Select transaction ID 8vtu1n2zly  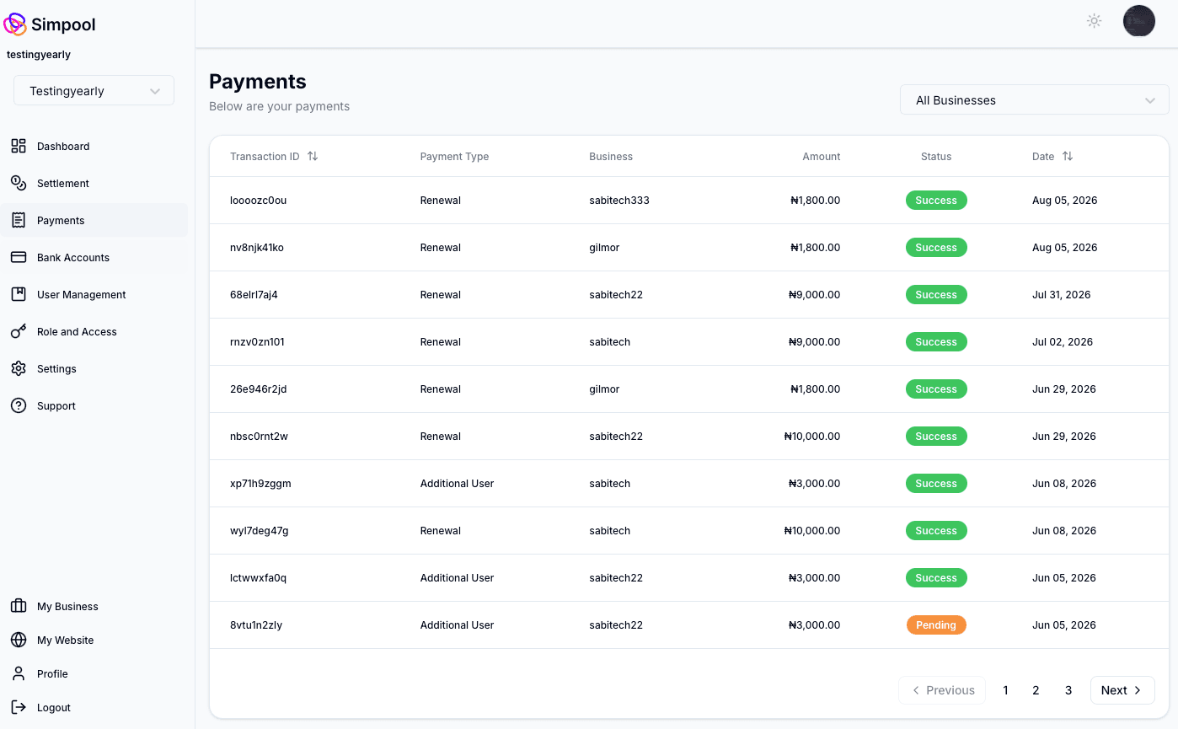tap(256, 624)
